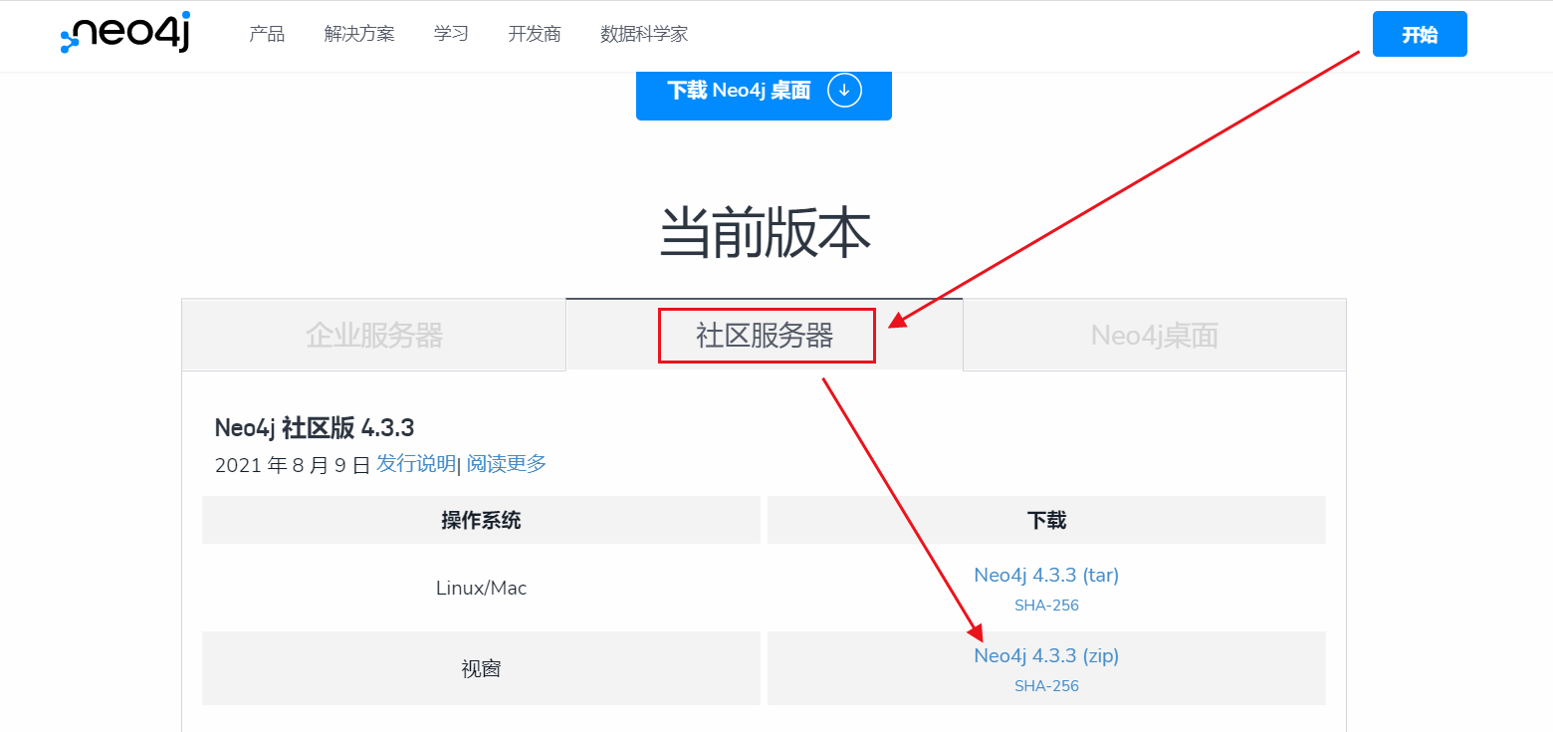Click the 下载 column header
The image size is (1553, 732).
1046,520
